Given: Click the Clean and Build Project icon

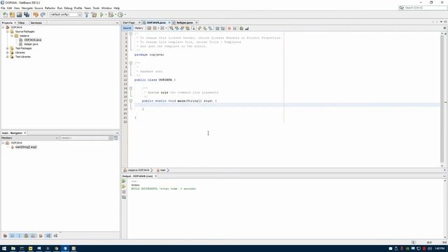Looking at the screenshot, I should pyautogui.click(x=94, y=15).
